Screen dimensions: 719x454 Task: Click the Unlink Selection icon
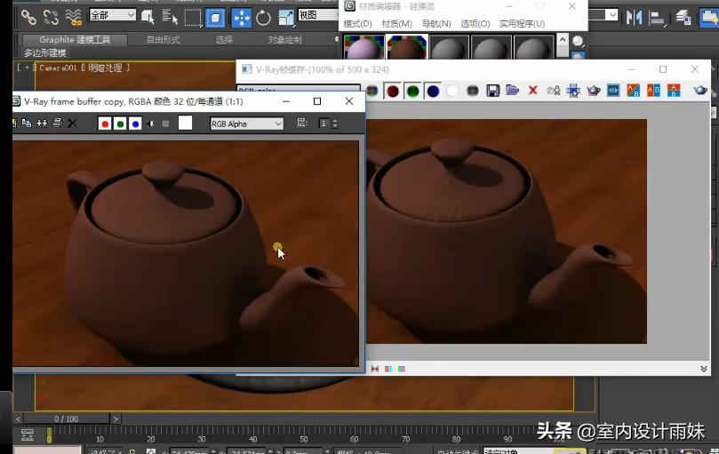pyautogui.click(x=51, y=17)
